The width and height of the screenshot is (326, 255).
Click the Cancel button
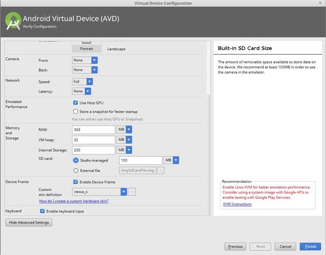pyautogui.click(x=285, y=246)
